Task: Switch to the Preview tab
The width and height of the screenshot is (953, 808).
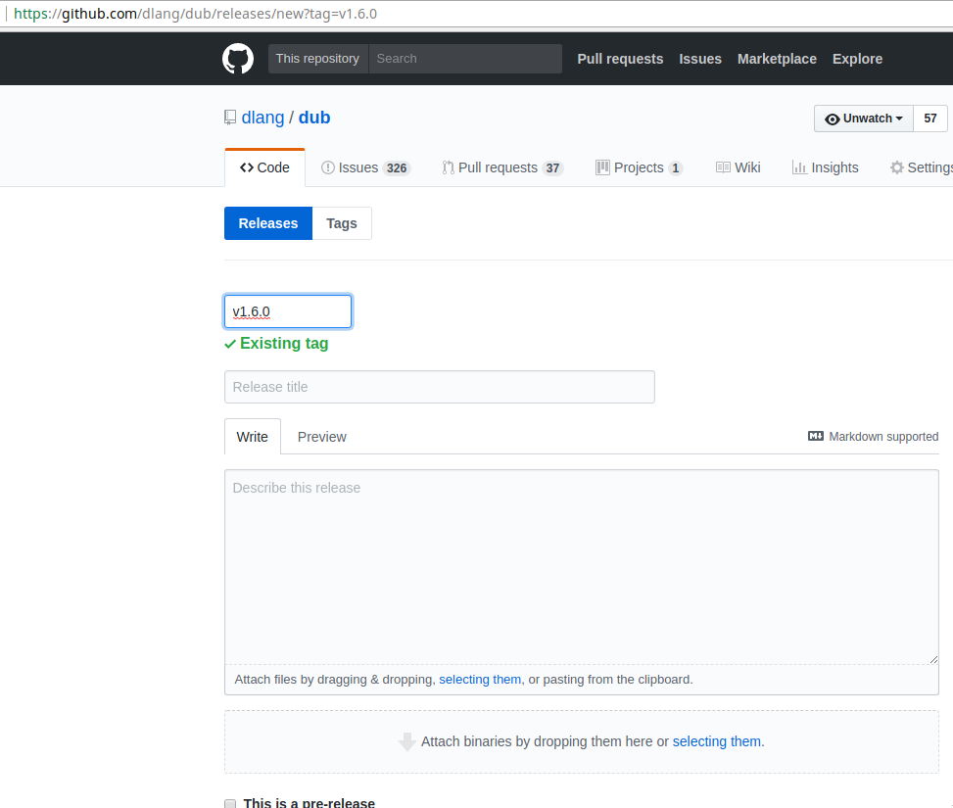Action: (321, 437)
